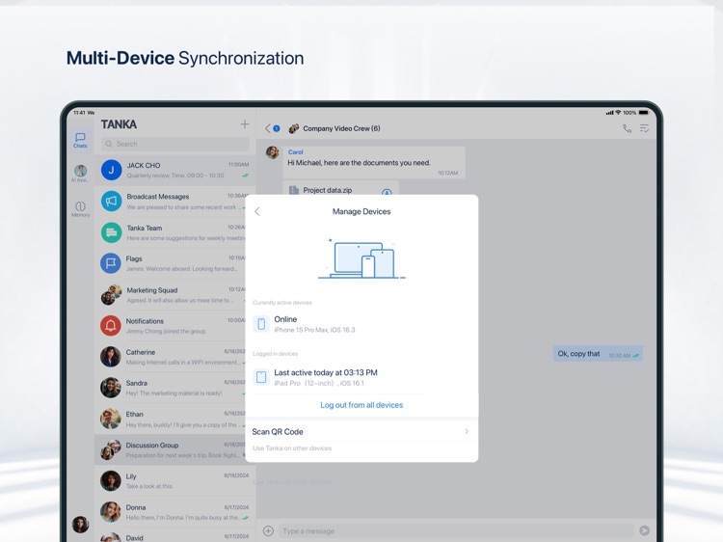Click the Search field in chat list

(x=175, y=144)
